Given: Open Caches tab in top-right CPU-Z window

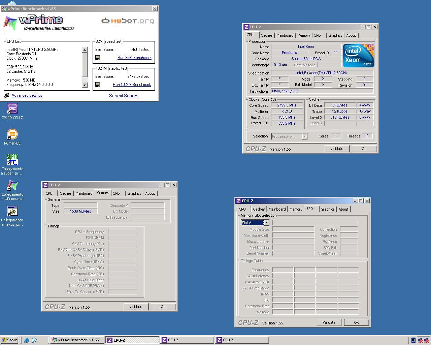Looking at the screenshot, I should [x=266, y=35].
